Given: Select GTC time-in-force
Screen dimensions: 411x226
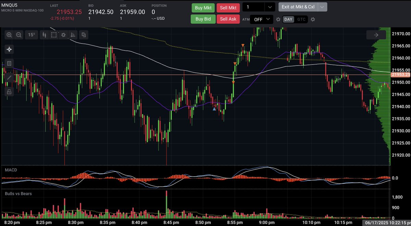Looking at the screenshot, I should 301,19.
